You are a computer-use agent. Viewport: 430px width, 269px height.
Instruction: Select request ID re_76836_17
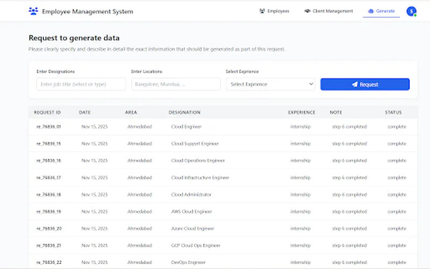coord(49,178)
